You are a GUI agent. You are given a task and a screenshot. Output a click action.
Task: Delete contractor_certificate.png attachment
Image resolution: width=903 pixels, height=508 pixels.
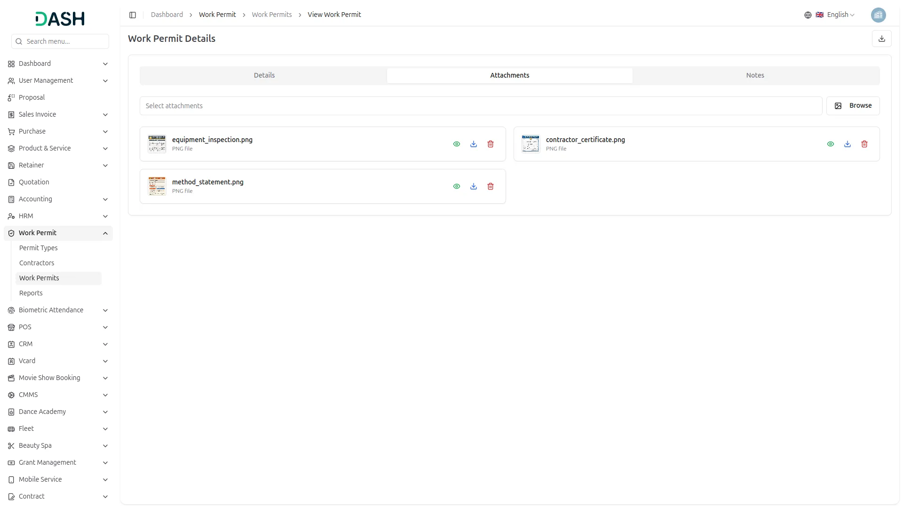[x=864, y=144]
